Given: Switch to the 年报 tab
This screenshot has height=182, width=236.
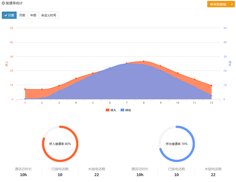Looking at the screenshot, I should tap(33, 15).
